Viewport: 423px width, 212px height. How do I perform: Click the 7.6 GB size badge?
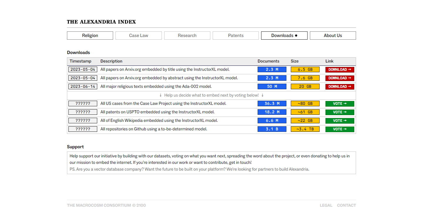pos(305,78)
